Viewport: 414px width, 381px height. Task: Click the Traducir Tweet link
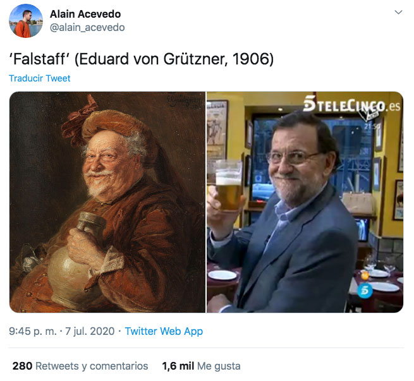point(40,78)
